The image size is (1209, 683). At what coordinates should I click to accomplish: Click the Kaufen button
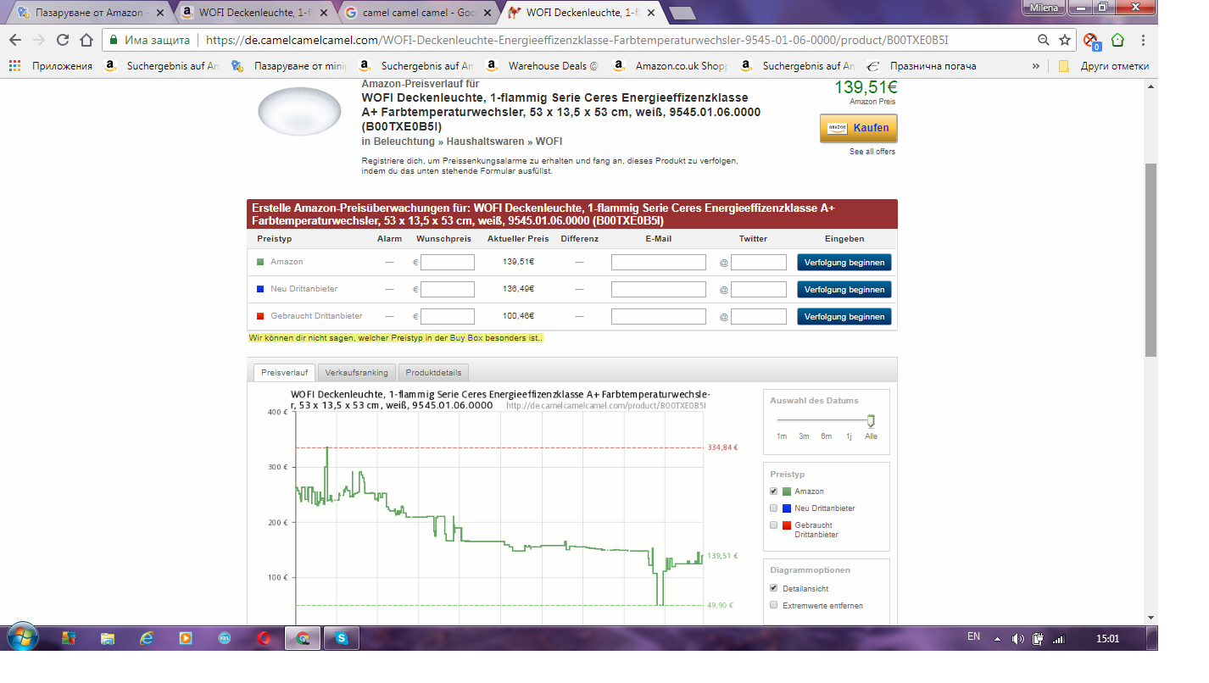[x=858, y=128]
